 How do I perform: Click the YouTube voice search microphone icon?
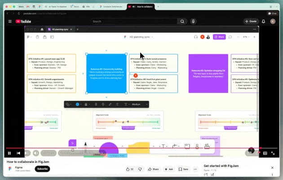click(193, 22)
